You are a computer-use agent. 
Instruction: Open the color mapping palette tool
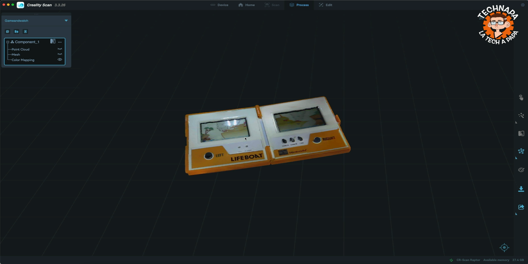(x=521, y=170)
